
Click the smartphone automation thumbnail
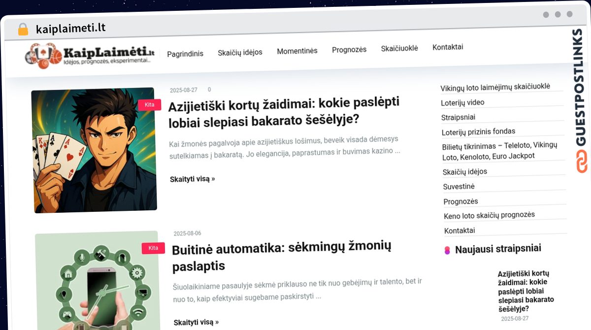(x=98, y=281)
